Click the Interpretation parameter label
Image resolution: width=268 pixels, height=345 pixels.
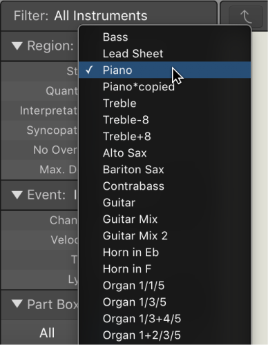click(48, 110)
